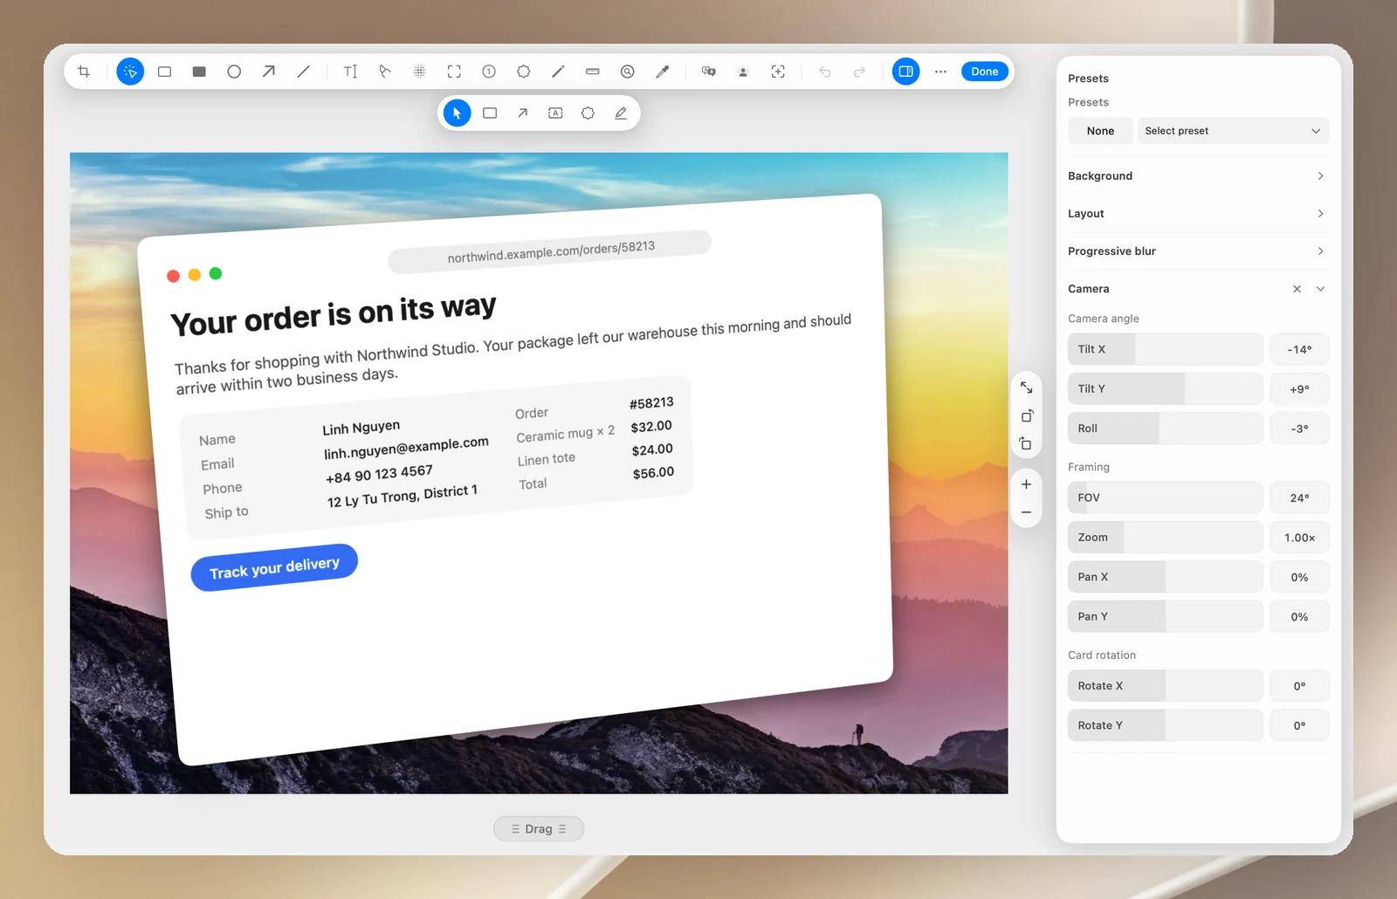This screenshot has height=899, width=1397.
Task: Click the Drag handle below the canvas
Action: pyautogui.click(x=539, y=829)
